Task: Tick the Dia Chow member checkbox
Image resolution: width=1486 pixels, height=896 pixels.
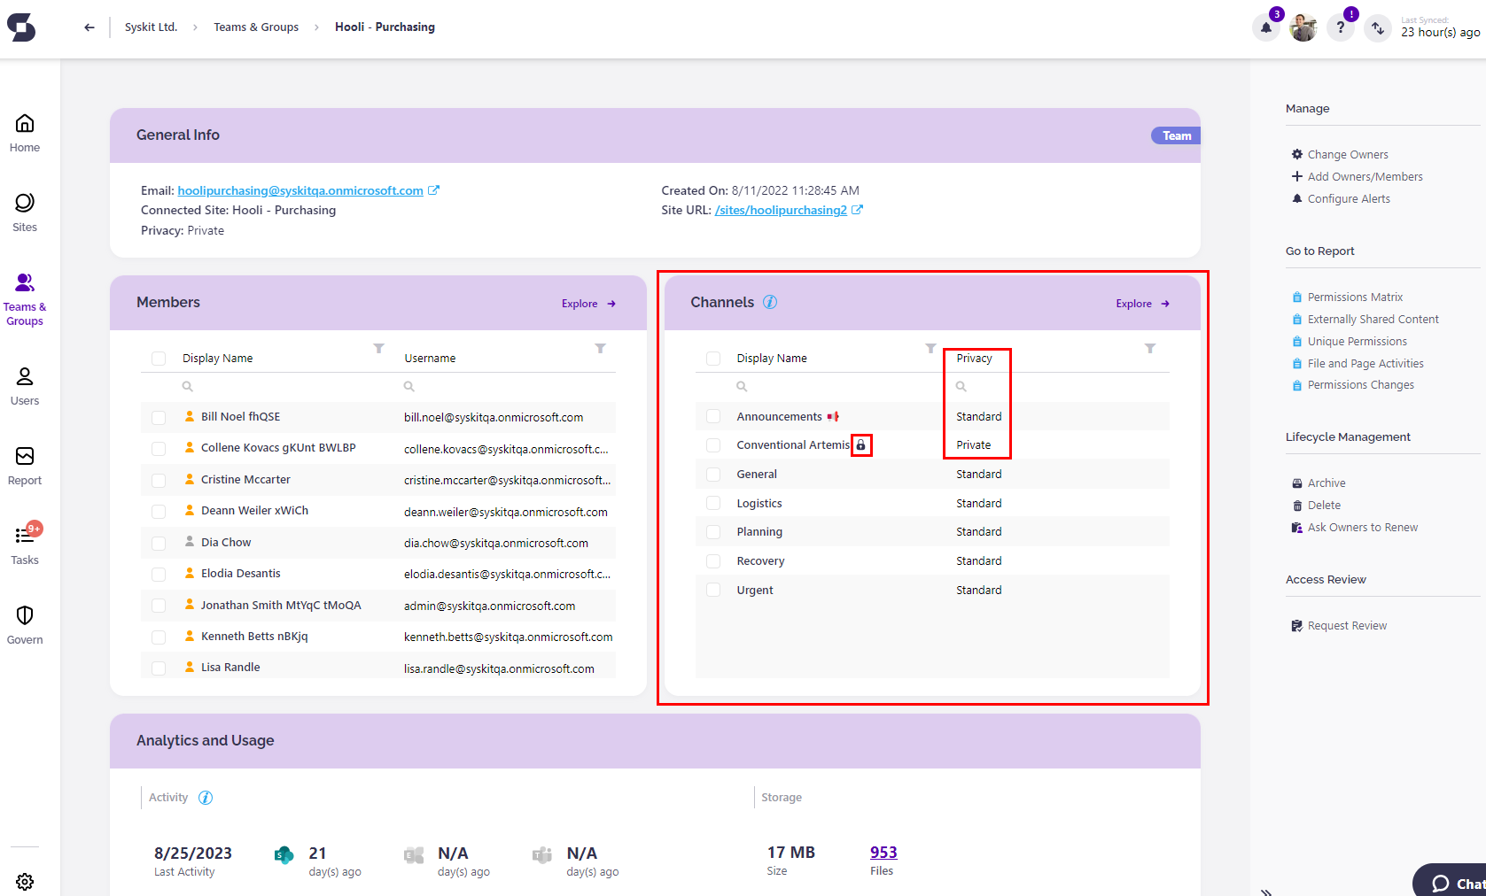Action: click(x=159, y=543)
